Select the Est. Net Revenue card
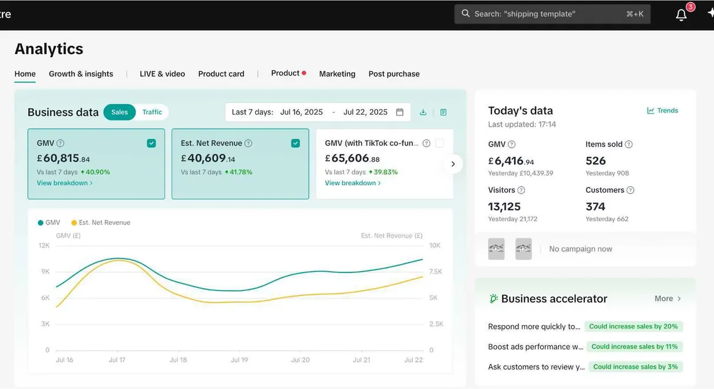Screen dimensions: 714x389 (240, 164)
